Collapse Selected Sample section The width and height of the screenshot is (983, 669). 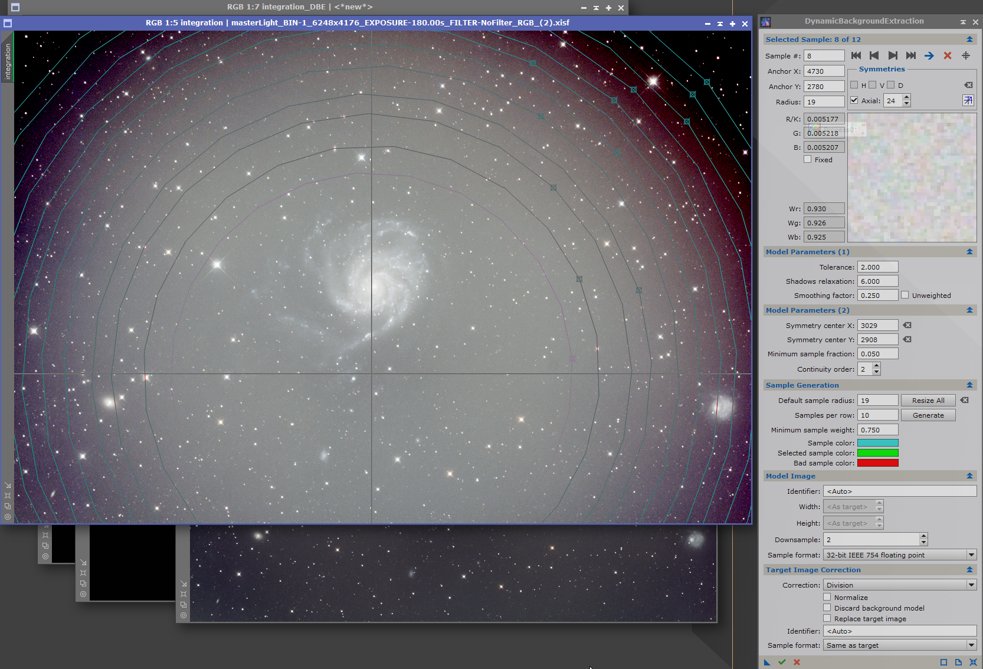969,40
